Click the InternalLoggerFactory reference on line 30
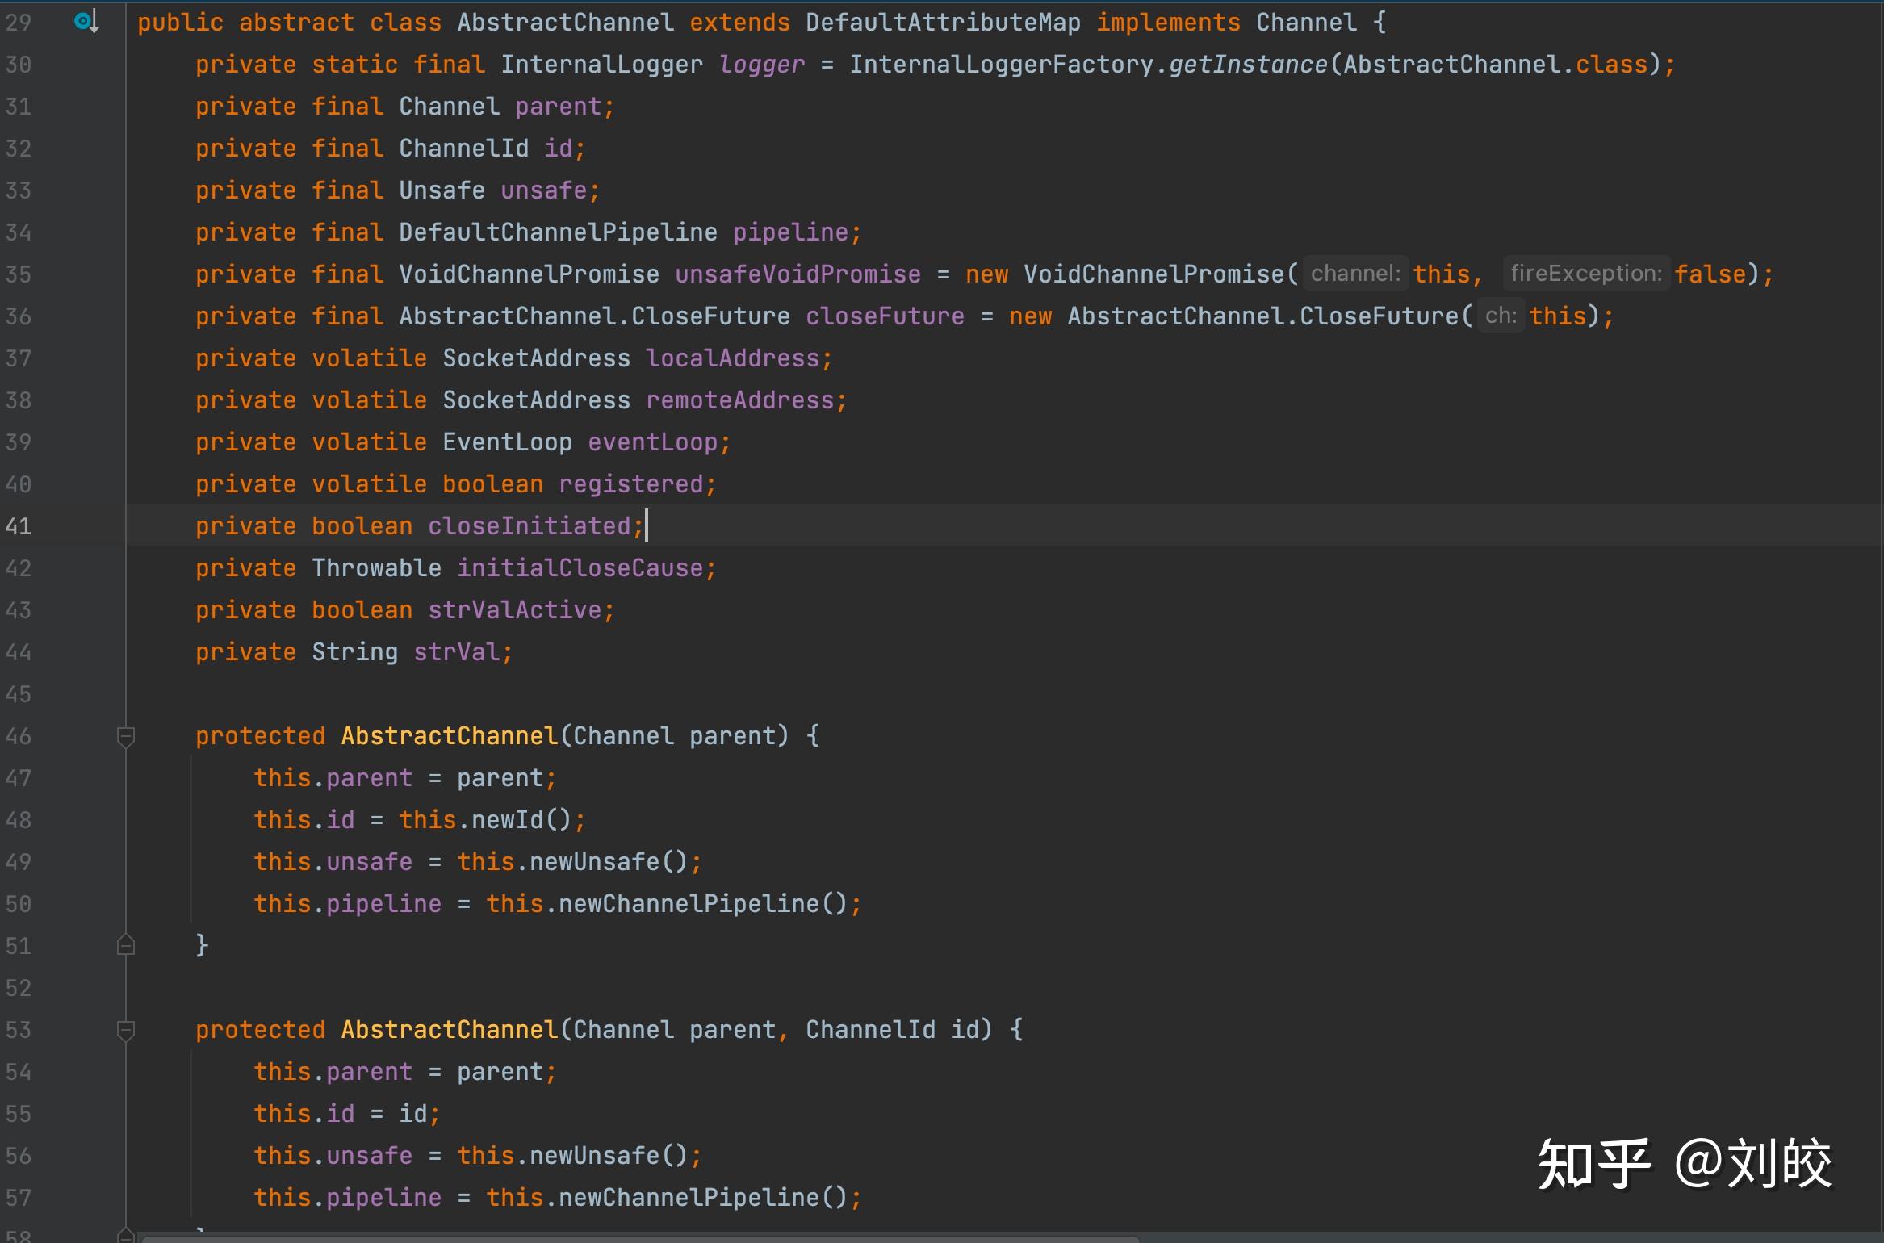The width and height of the screenshot is (1884, 1243). tap(1001, 65)
